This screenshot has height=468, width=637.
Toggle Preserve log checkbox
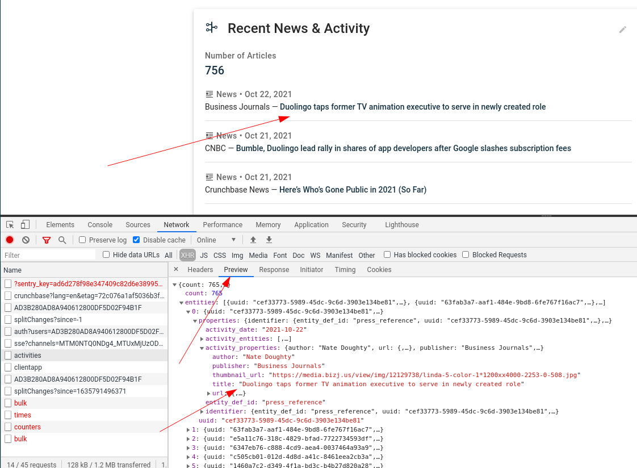tap(82, 240)
